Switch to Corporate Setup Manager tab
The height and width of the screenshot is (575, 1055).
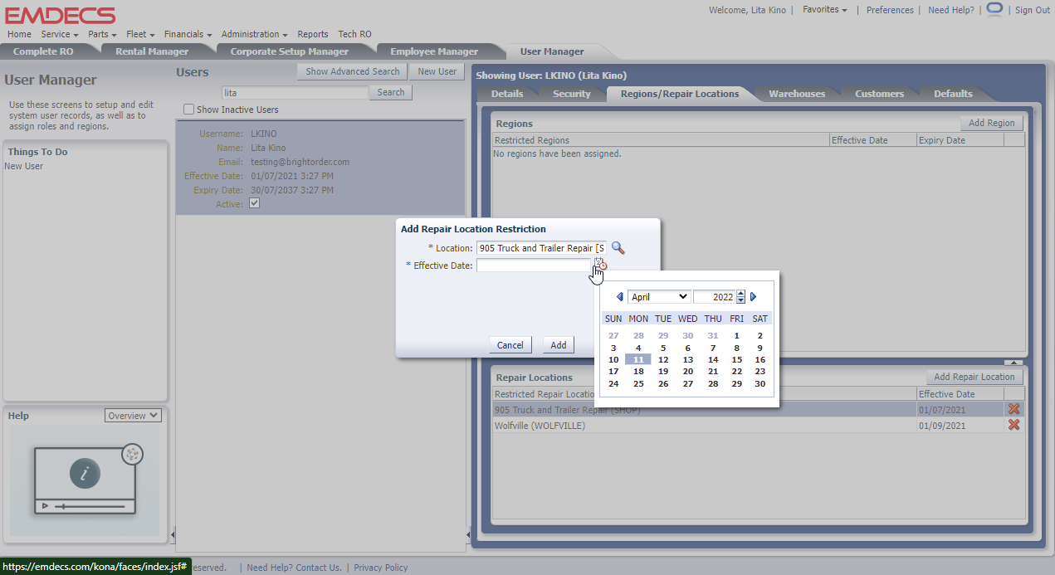290,51
